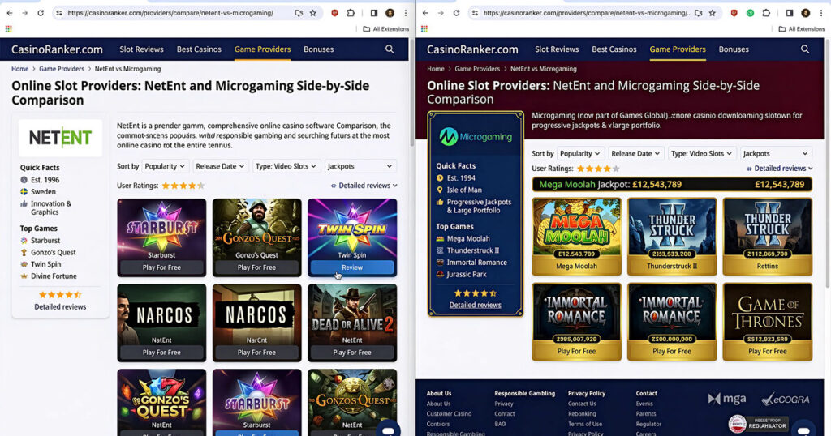Image resolution: width=831 pixels, height=436 pixels.
Task: Open Bonuses menu in right window
Action: 734,49
